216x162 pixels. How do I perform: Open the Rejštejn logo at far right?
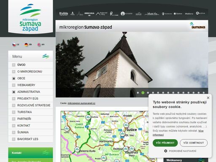coord(200,13)
